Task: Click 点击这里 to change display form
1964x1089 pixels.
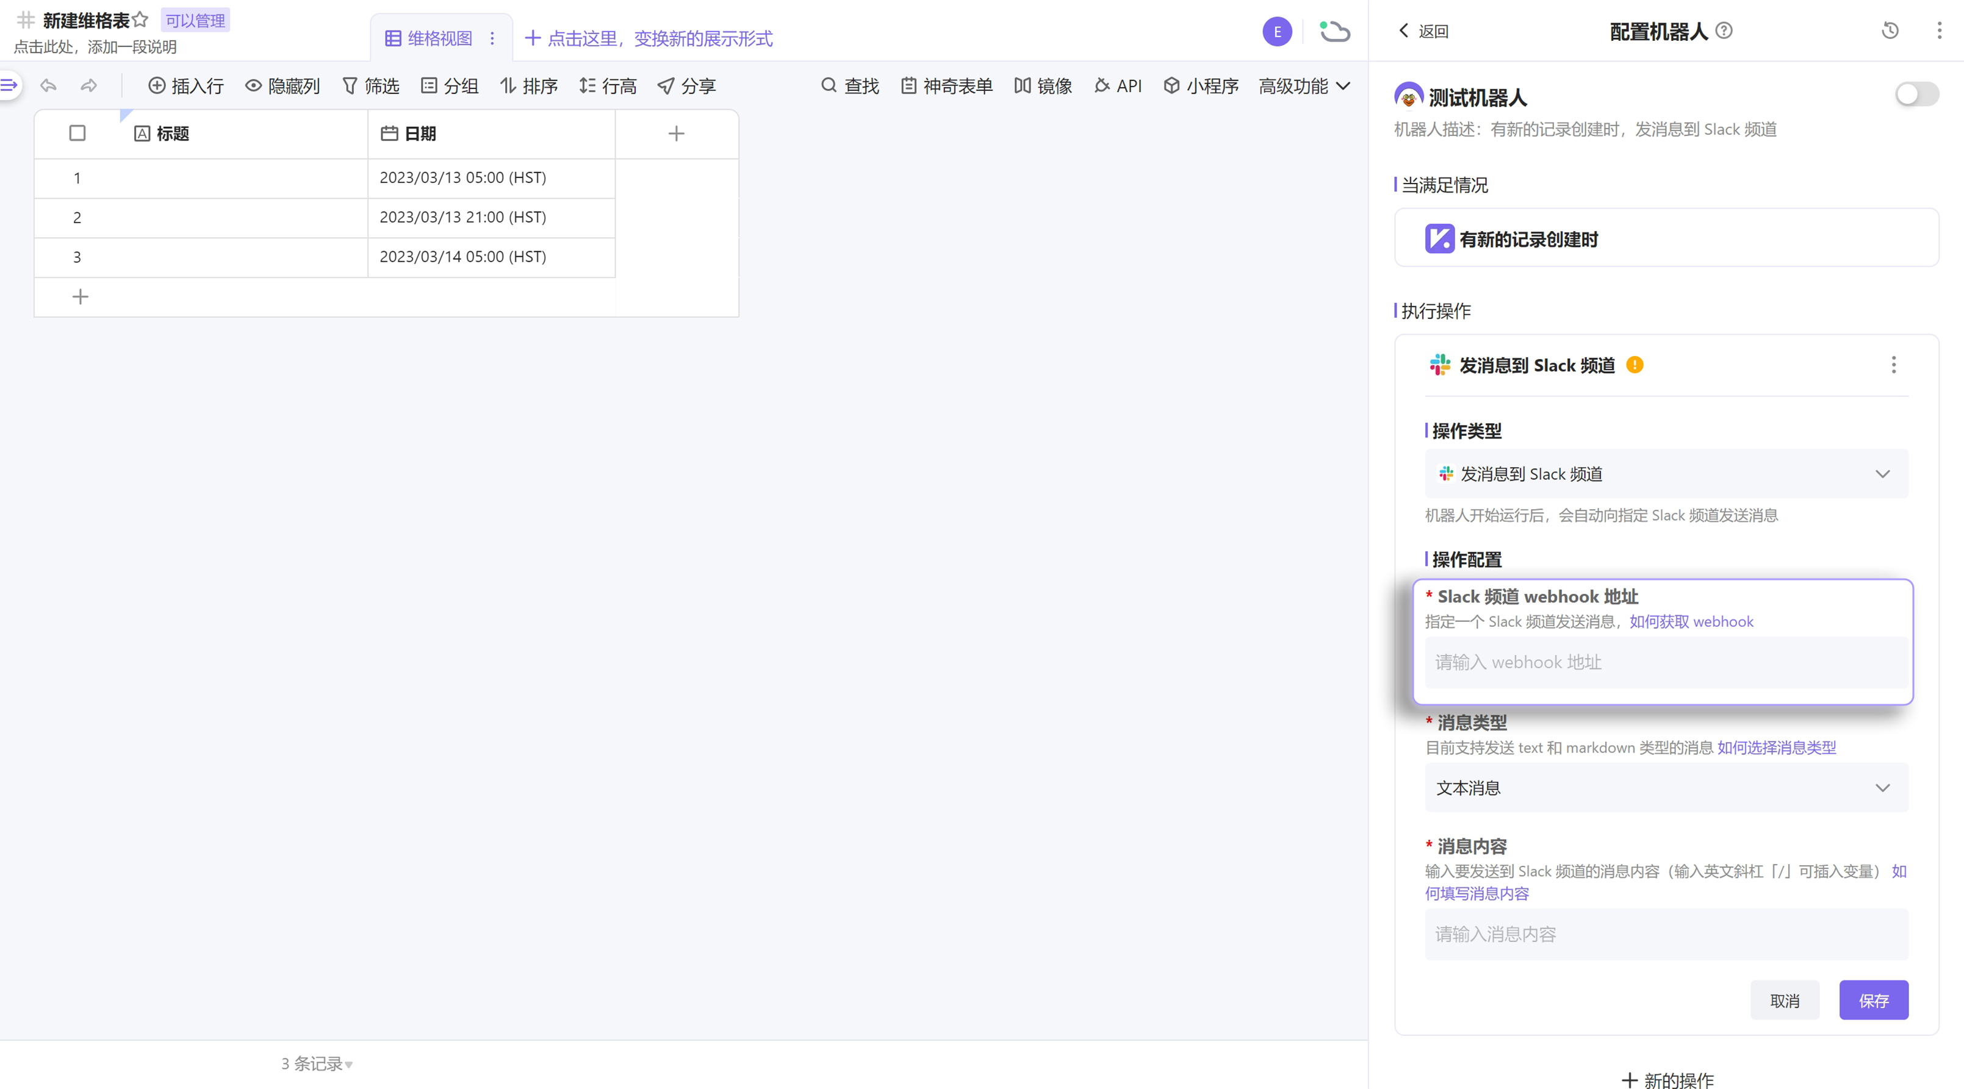Action: pos(649,37)
